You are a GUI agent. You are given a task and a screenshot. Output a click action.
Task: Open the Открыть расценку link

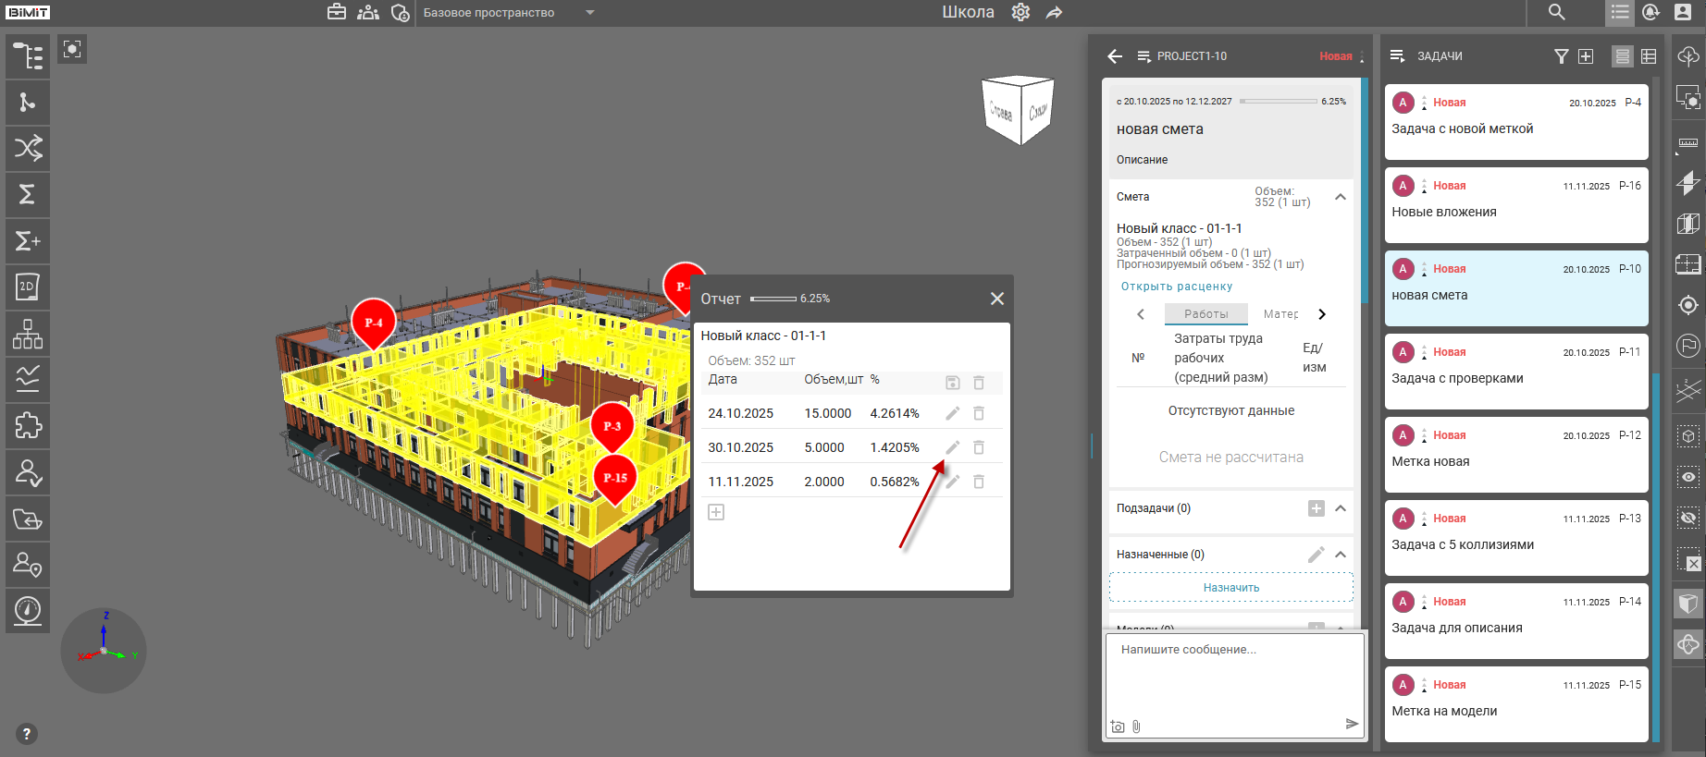(x=1176, y=287)
